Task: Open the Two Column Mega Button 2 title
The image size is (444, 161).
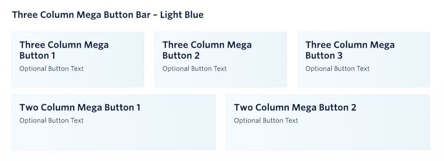Action: (x=295, y=108)
